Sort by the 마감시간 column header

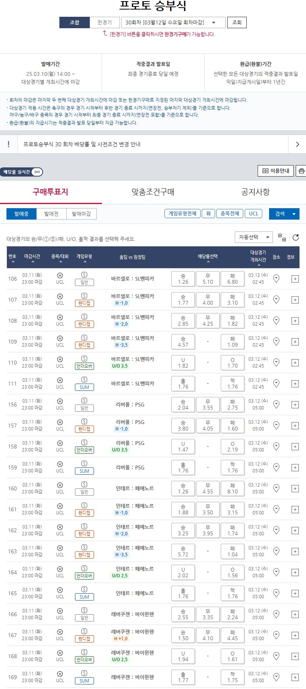pos(32,257)
